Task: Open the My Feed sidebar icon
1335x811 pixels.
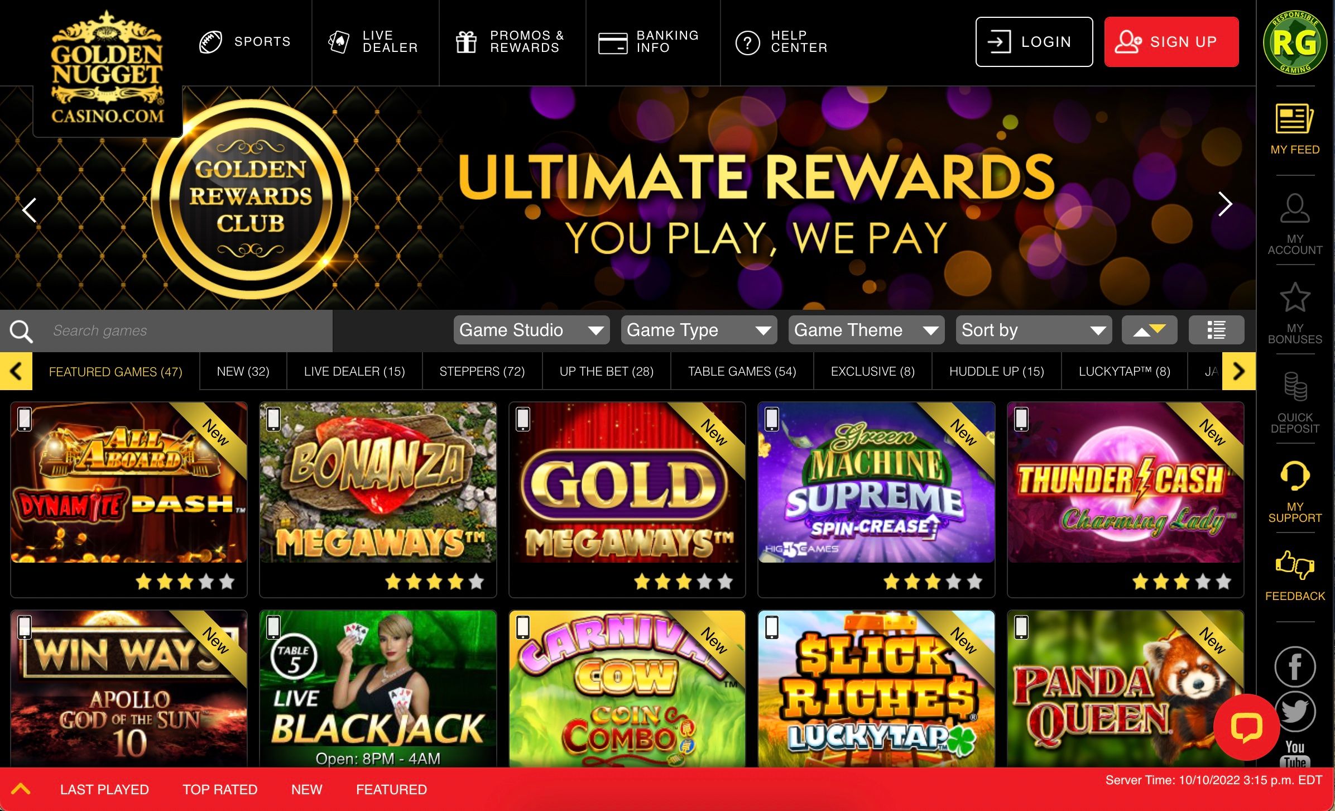Action: point(1295,119)
